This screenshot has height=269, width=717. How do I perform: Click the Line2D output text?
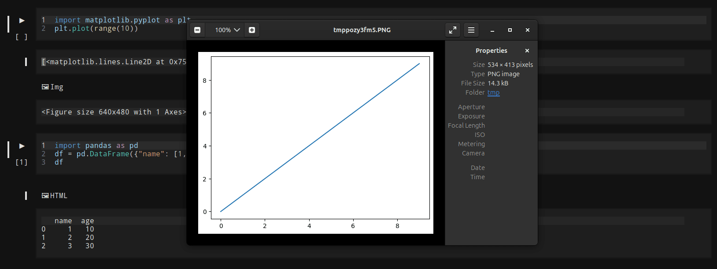tap(114, 62)
